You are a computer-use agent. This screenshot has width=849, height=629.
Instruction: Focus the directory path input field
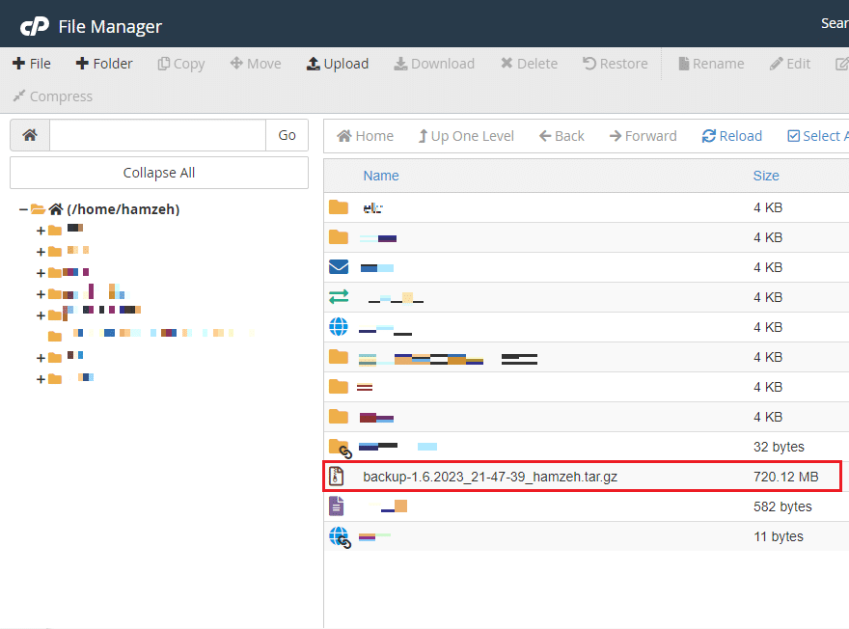(x=157, y=135)
